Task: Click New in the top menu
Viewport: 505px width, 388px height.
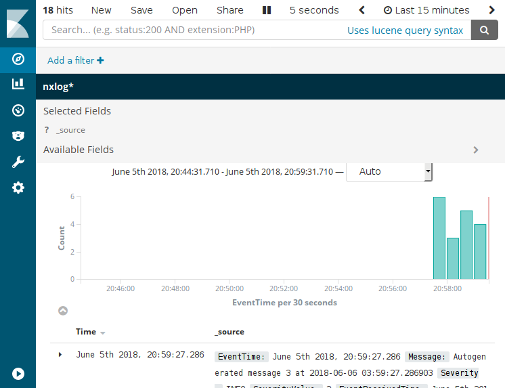Action: 101,10
